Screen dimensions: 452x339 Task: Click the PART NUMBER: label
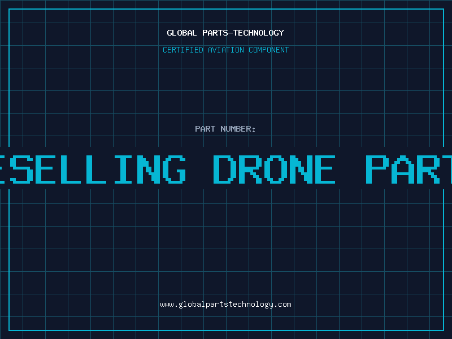point(225,129)
